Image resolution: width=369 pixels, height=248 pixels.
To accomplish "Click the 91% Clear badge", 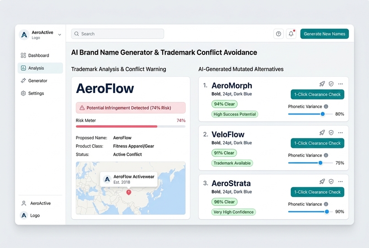I will [224, 153].
